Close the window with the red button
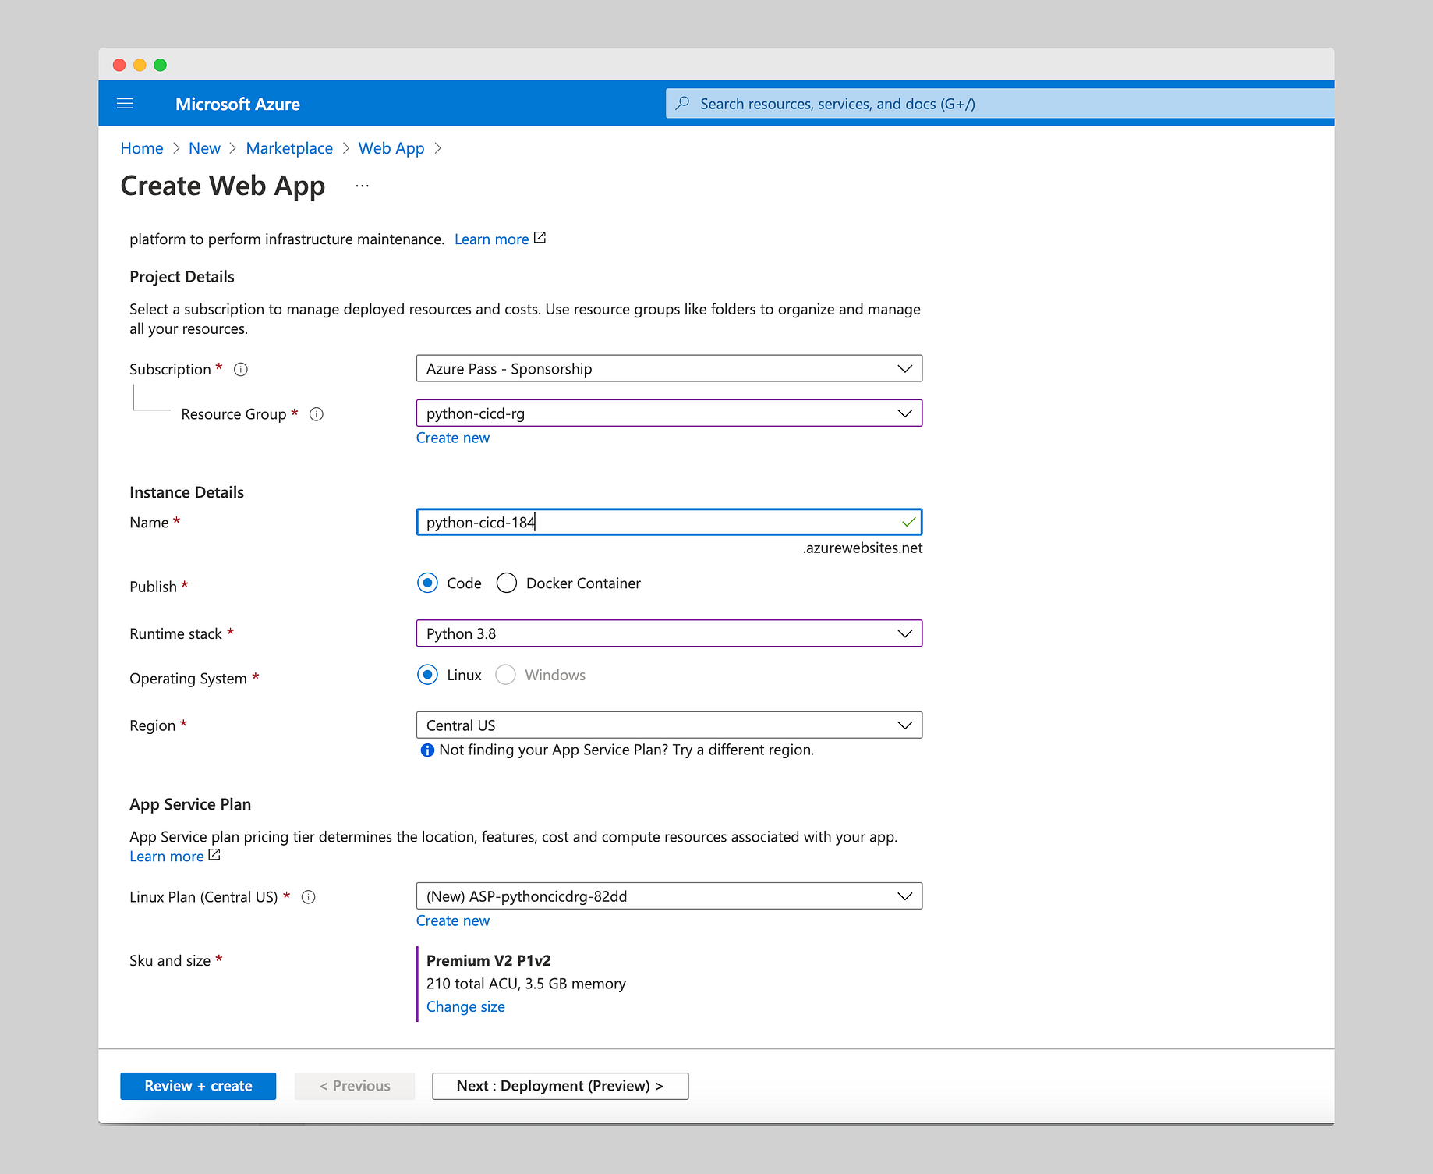 tap(119, 65)
